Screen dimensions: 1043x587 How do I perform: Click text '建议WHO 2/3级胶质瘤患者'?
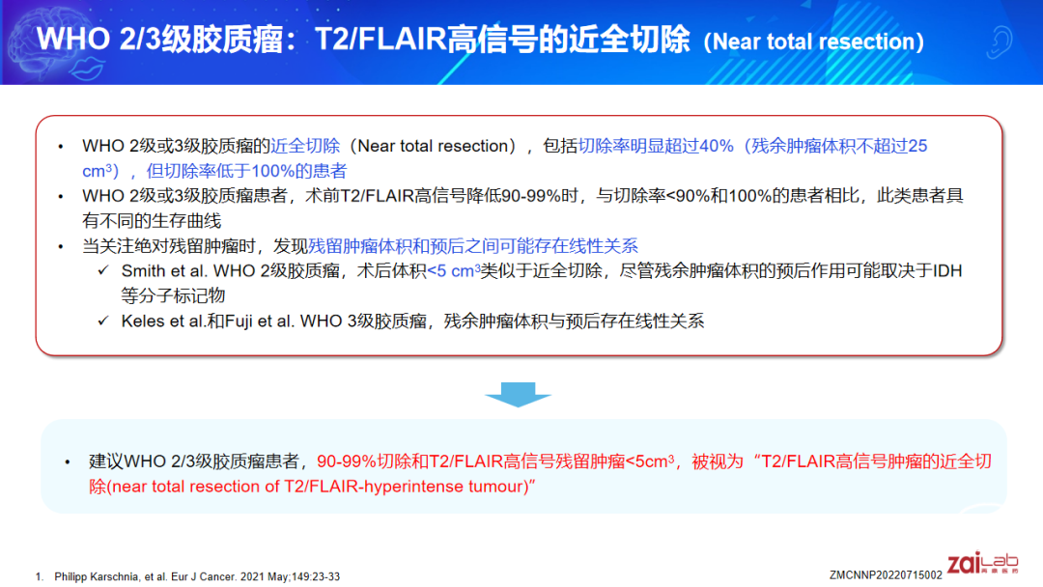194,461
